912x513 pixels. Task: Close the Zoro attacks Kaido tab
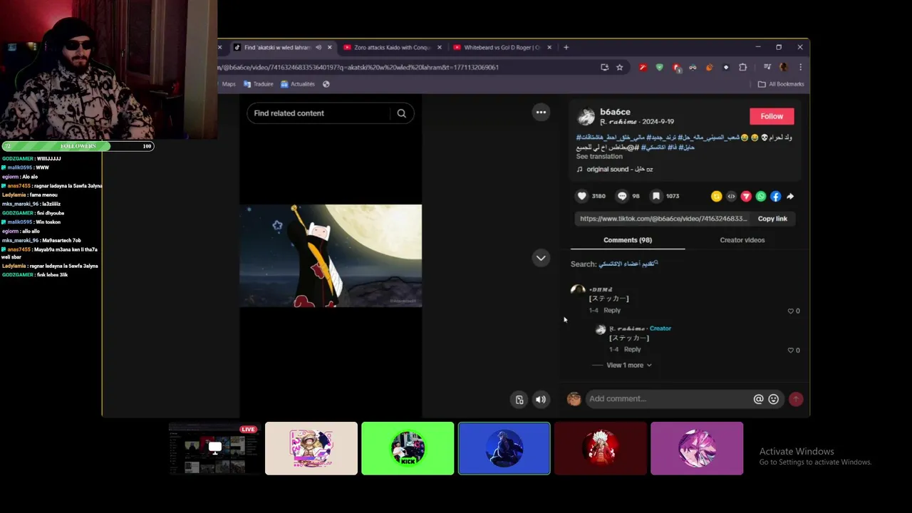[x=439, y=47]
